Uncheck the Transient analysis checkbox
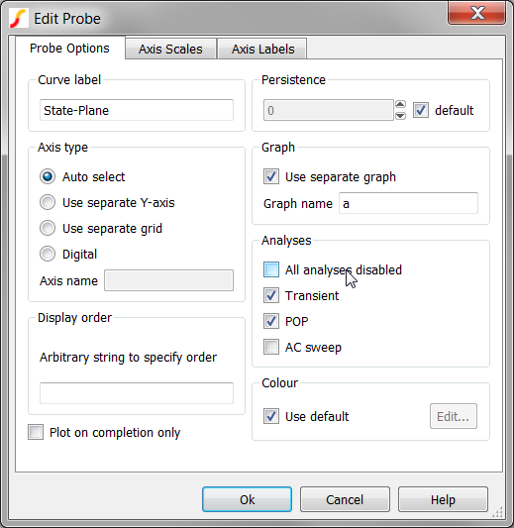This screenshot has width=514, height=528. pyautogui.click(x=271, y=295)
